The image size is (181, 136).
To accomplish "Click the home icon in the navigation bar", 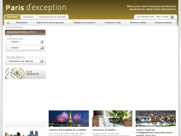I will tap(8, 22).
